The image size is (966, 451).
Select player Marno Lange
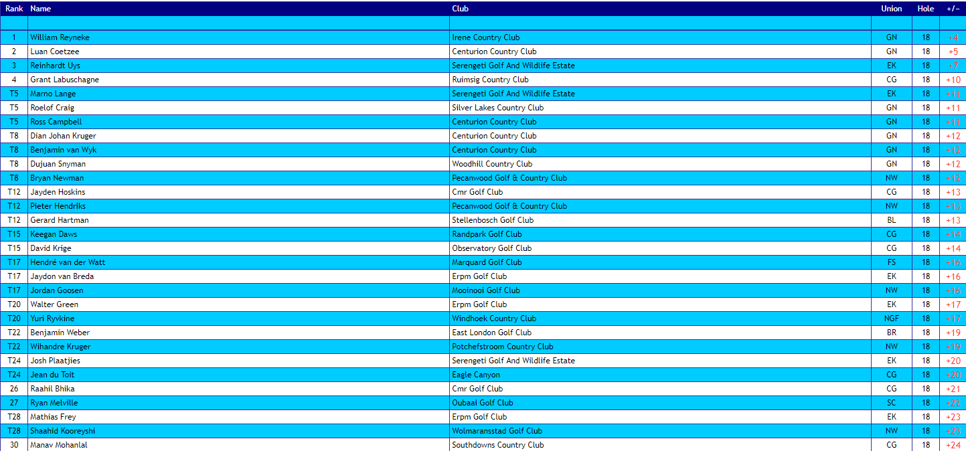point(53,94)
